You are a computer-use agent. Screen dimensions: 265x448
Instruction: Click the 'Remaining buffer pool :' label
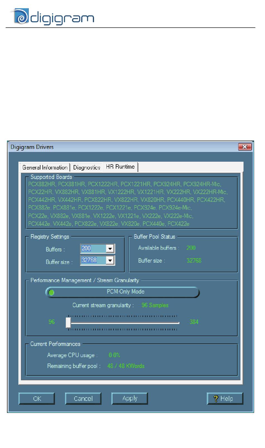coord(74,366)
